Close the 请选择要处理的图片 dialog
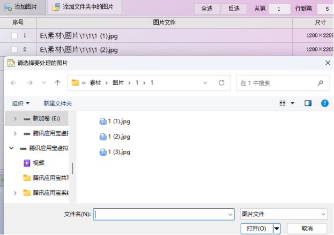Image resolution: width=334 pixels, height=235 pixels. click(x=328, y=63)
